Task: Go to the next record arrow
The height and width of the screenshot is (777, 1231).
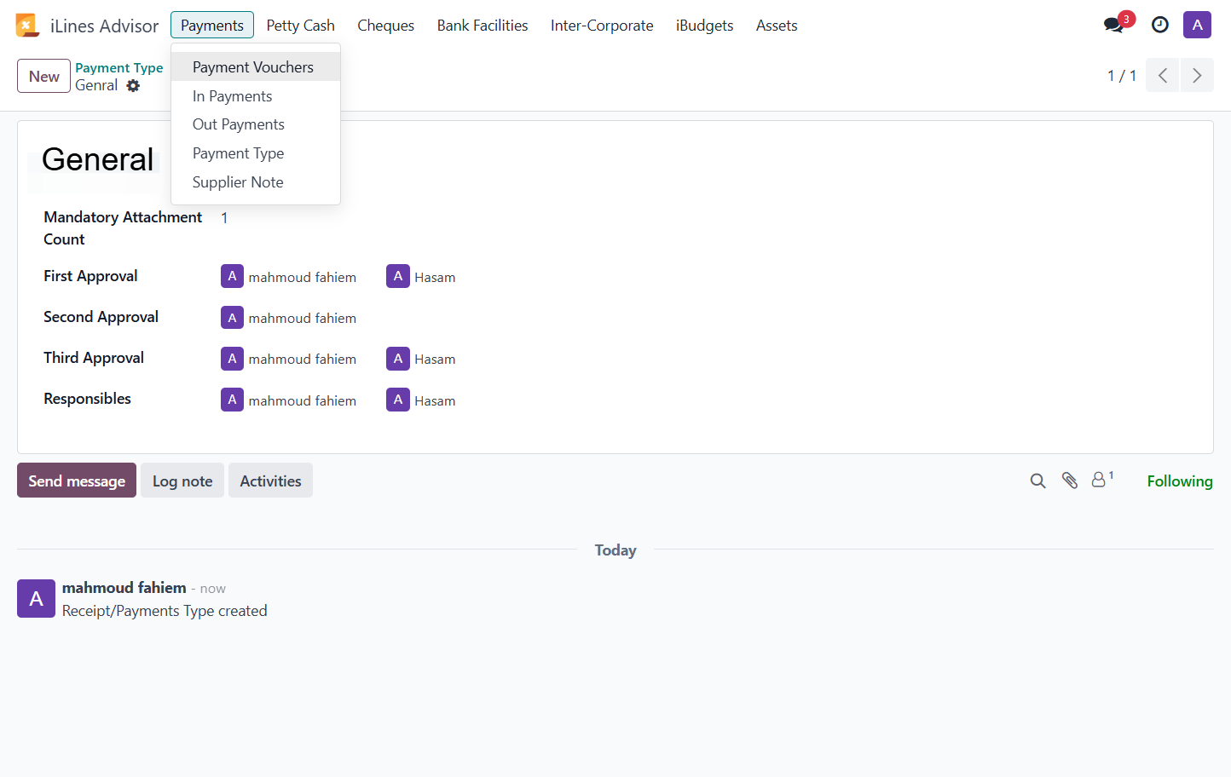Action: point(1197,76)
